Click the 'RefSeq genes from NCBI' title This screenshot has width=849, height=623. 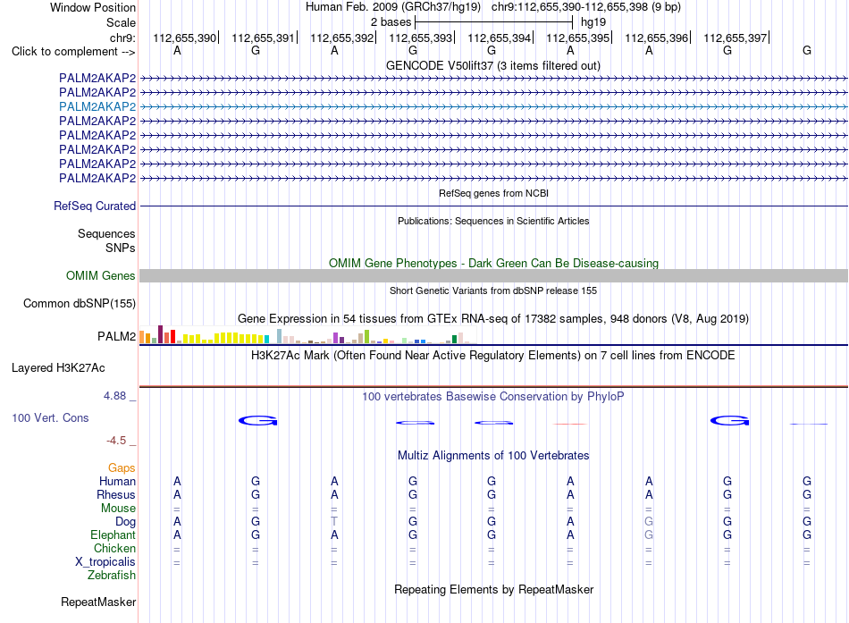pyautogui.click(x=494, y=193)
